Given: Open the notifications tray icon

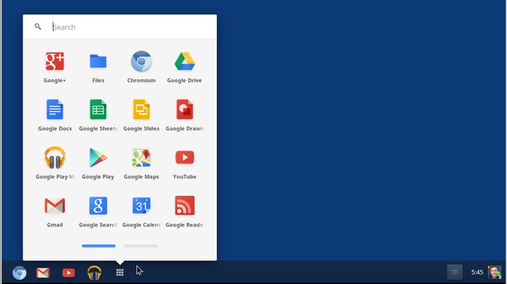Looking at the screenshot, I should (x=455, y=272).
